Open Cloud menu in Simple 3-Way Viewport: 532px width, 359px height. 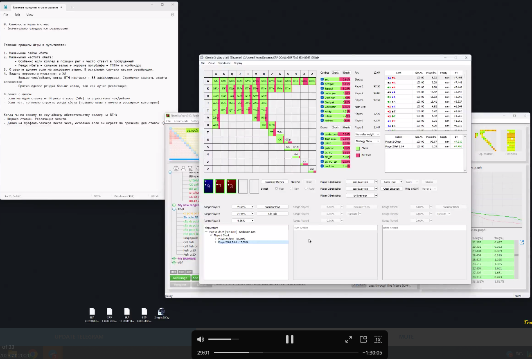click(x=212, y=63)
